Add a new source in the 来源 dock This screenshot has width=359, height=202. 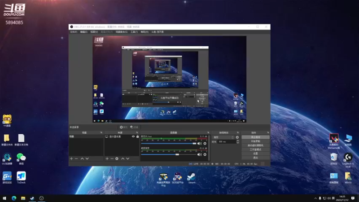pyautogui.click(x=107, y=158)
